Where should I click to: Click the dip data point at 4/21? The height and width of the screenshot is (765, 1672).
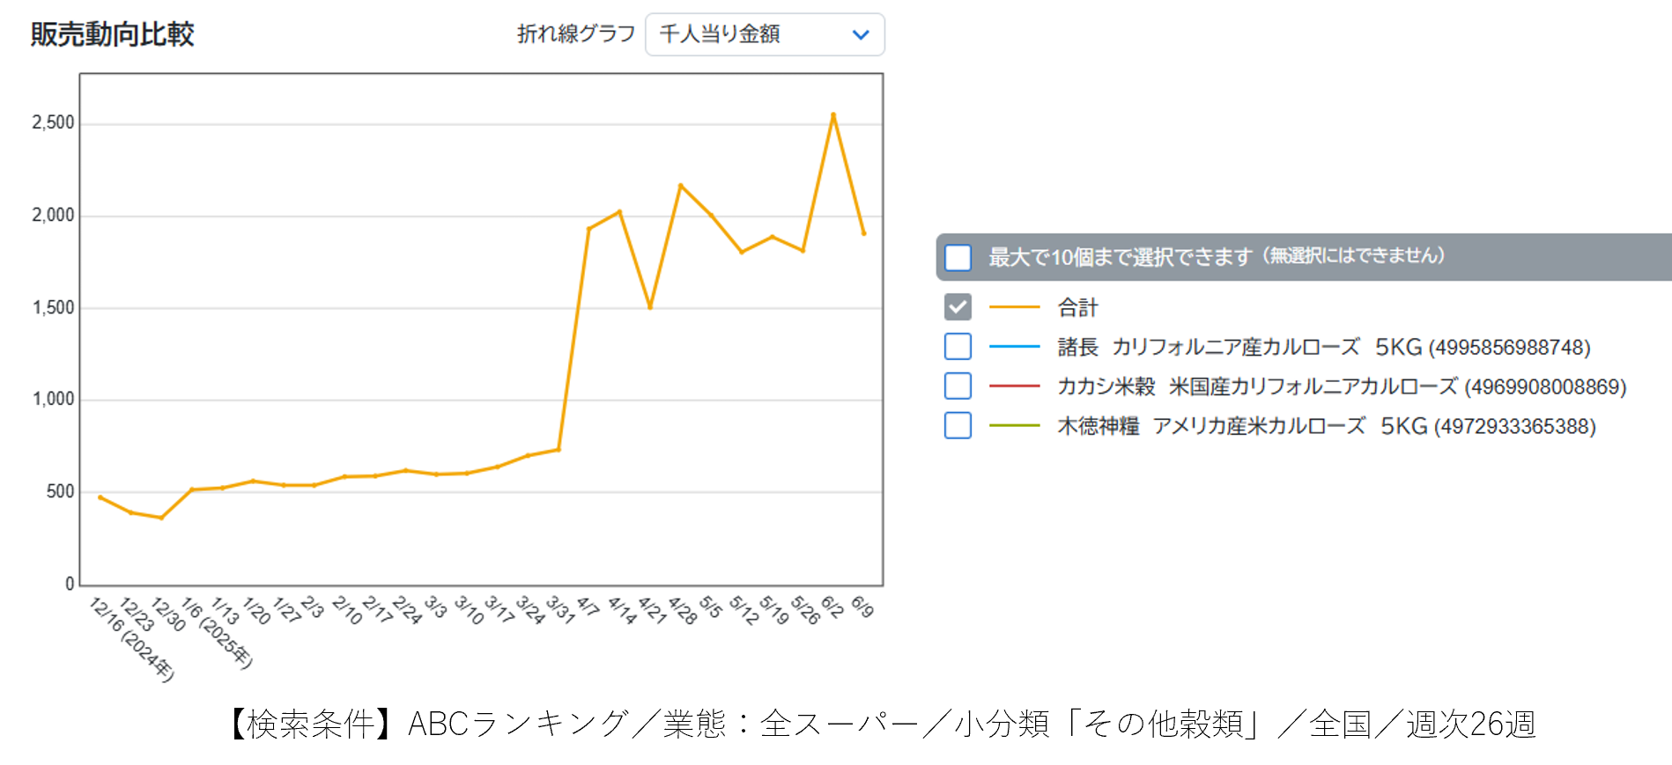point(650,307)
